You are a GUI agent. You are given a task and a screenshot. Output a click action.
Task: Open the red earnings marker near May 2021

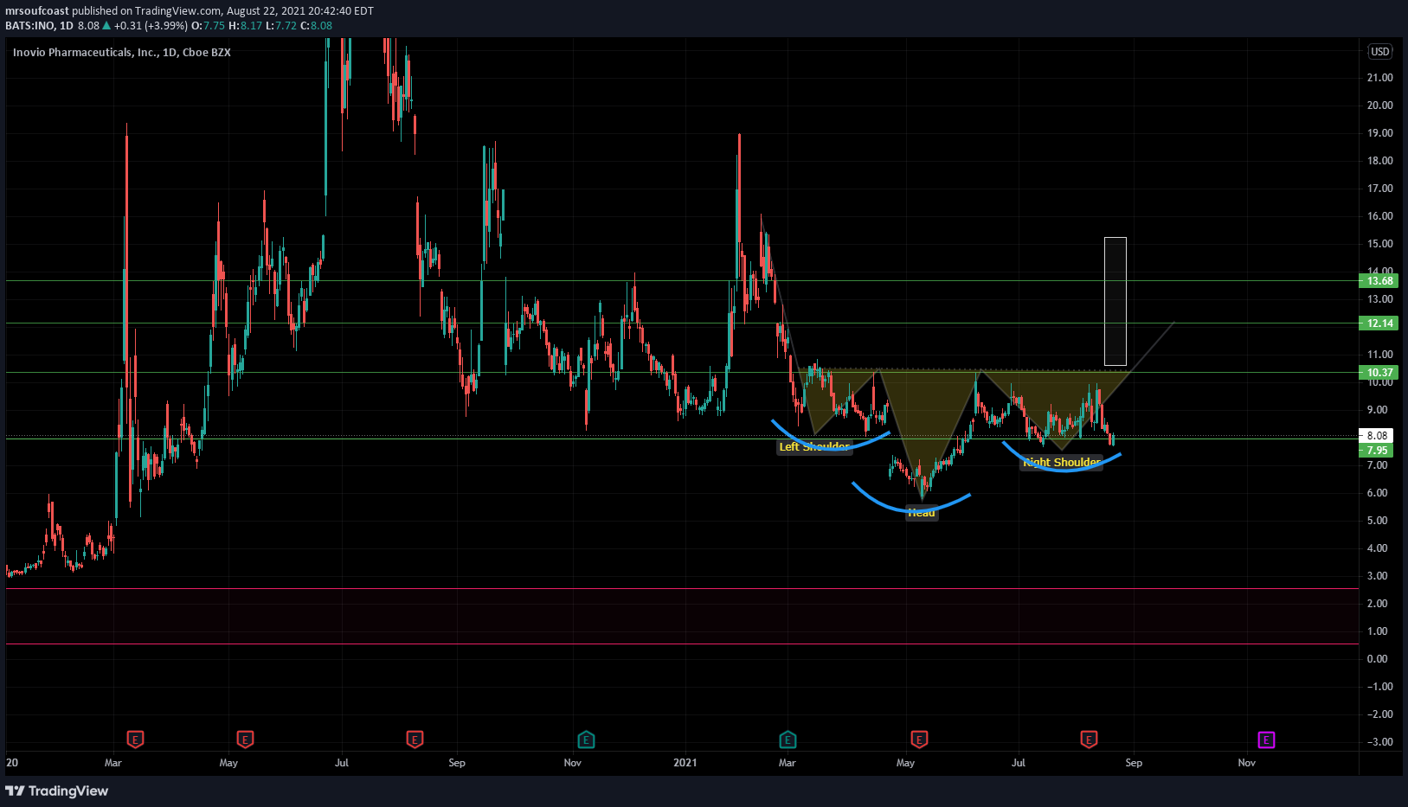point(919,740)
